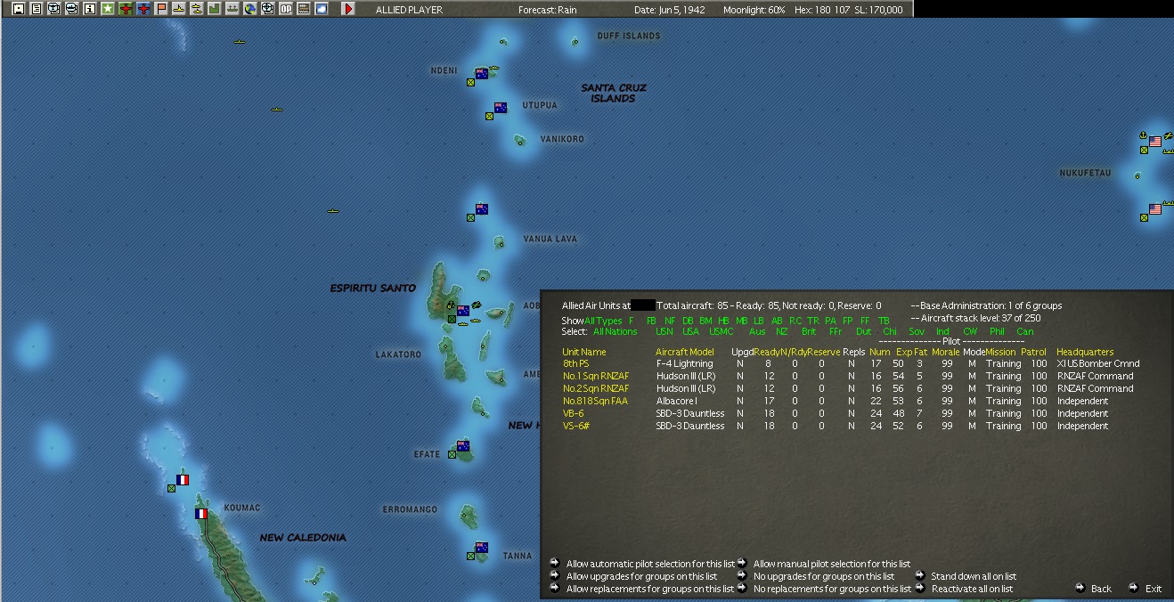
Task: Click the floppy disk save game icon
Action: point(19,9)
